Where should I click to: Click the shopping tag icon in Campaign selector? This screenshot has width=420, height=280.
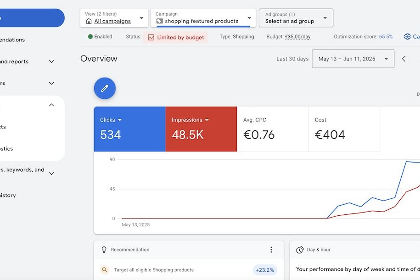click(x=159, y=21)
